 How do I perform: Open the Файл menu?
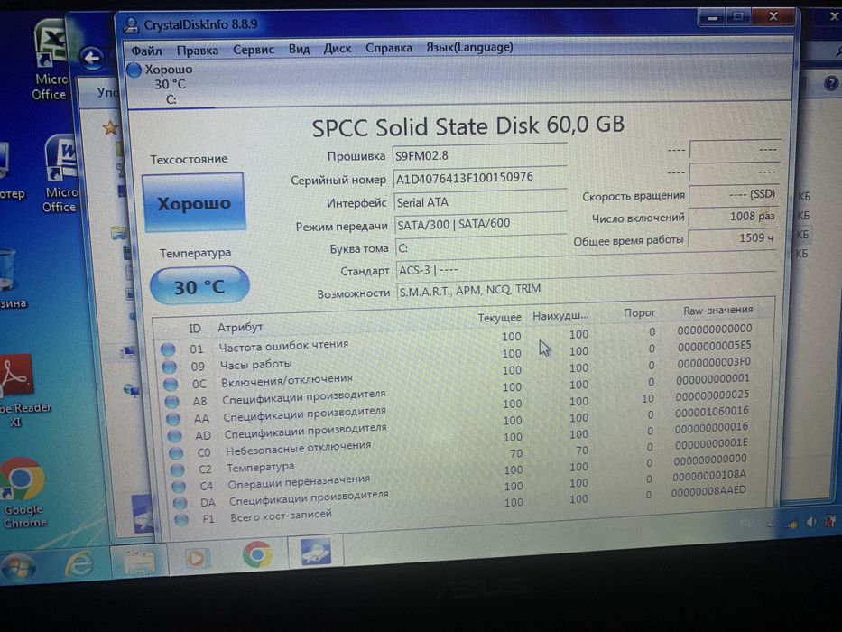(x=146, y=51)
